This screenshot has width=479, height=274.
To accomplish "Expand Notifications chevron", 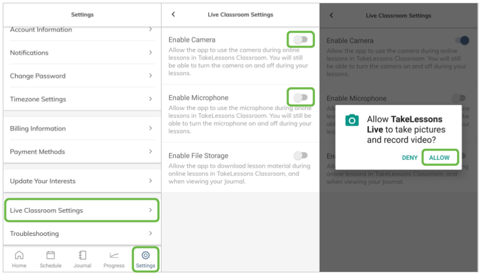I will point(150,53).
